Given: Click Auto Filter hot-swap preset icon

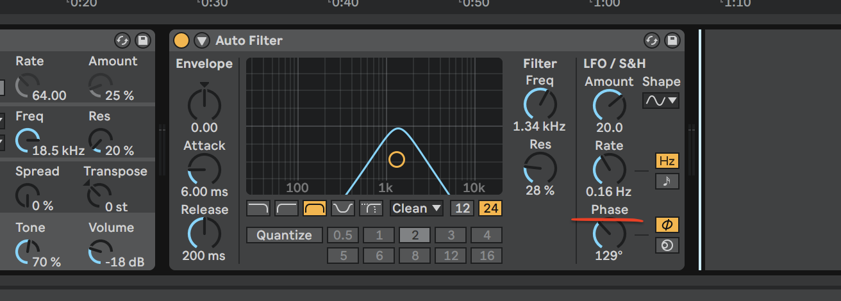Looking at the screenshot, I should point(652,40).
